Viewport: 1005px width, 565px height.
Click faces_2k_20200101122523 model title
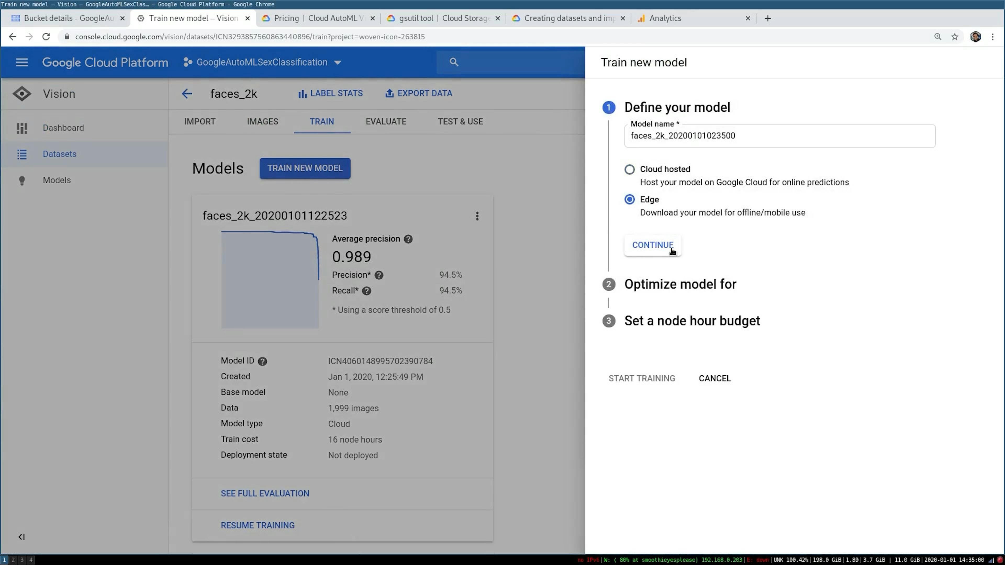coord(275,216)
